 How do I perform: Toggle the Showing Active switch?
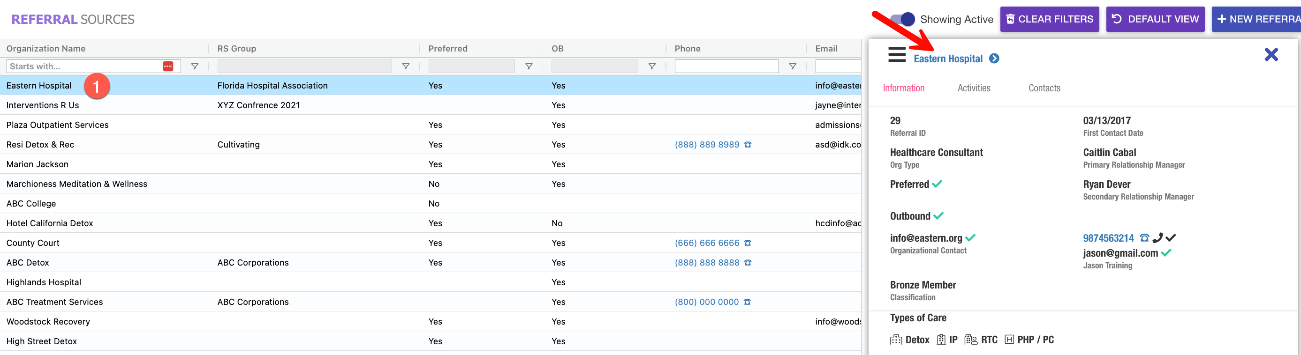pyautogui.click(x=902, y=19)
